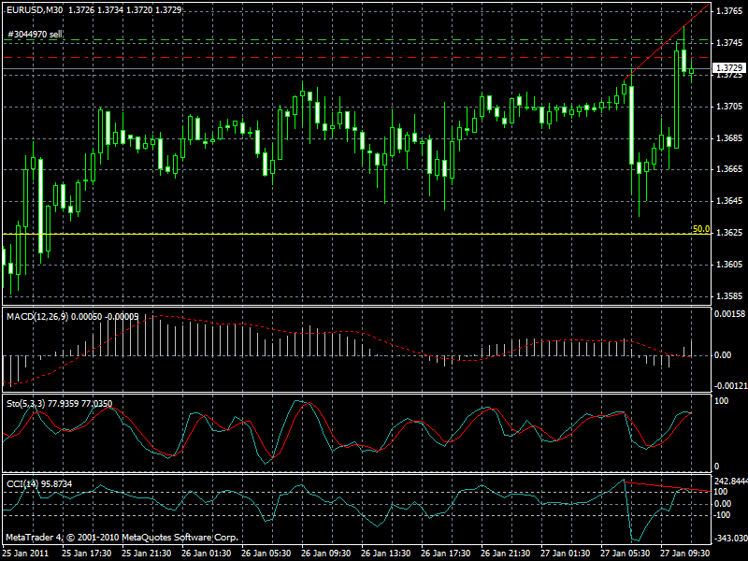Click the CCI scale value -100
The image size is (748, 561).
point(723,515)
